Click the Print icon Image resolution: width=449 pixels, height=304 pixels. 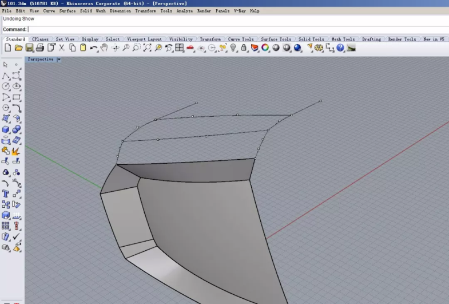click(40, 48)
